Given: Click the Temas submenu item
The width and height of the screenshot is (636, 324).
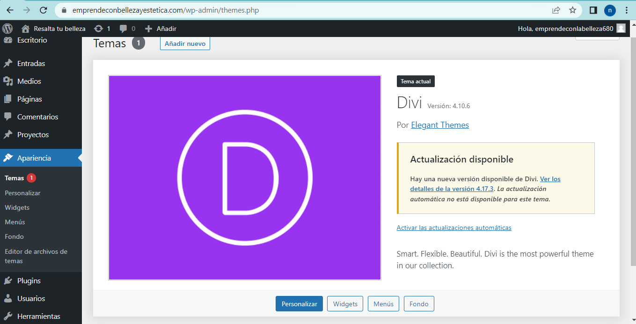Looking at the screenshot, I should 14,178.
